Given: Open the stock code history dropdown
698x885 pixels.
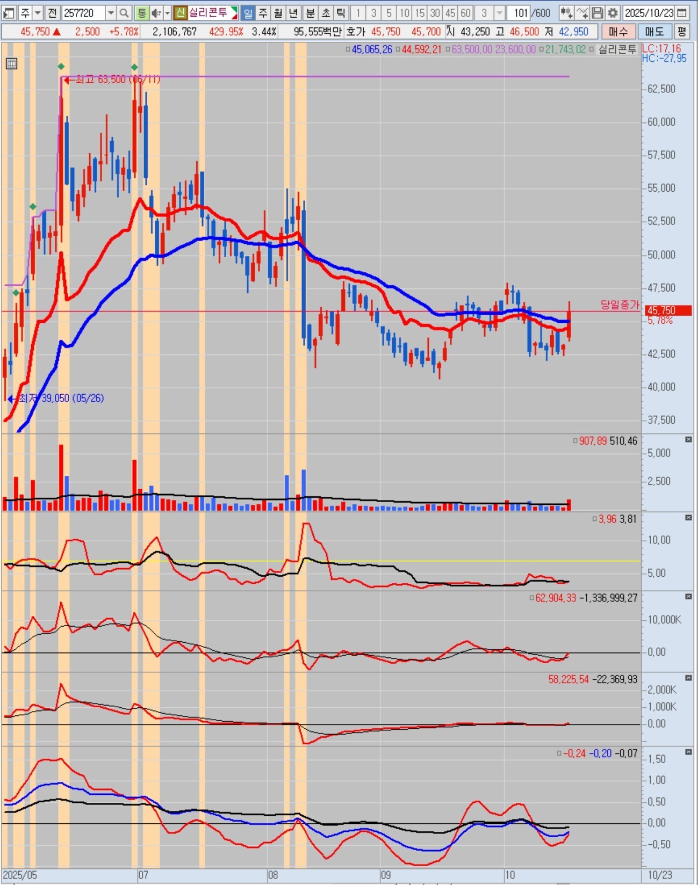Looking at the screenshot, I should click(x=111, y=12).
